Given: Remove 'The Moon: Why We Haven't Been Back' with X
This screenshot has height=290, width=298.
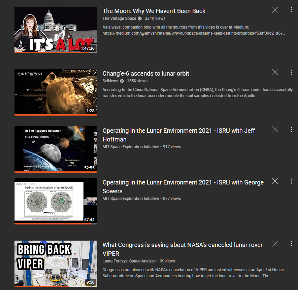Looking at the screenshot, I should 275,10.
